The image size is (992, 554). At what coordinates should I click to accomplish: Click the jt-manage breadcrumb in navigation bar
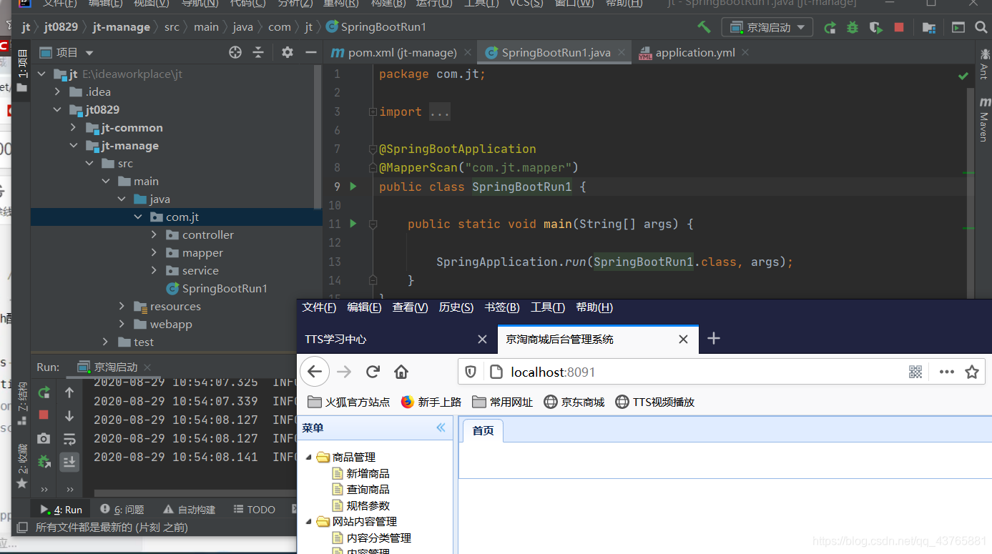[x=121, y=27]
